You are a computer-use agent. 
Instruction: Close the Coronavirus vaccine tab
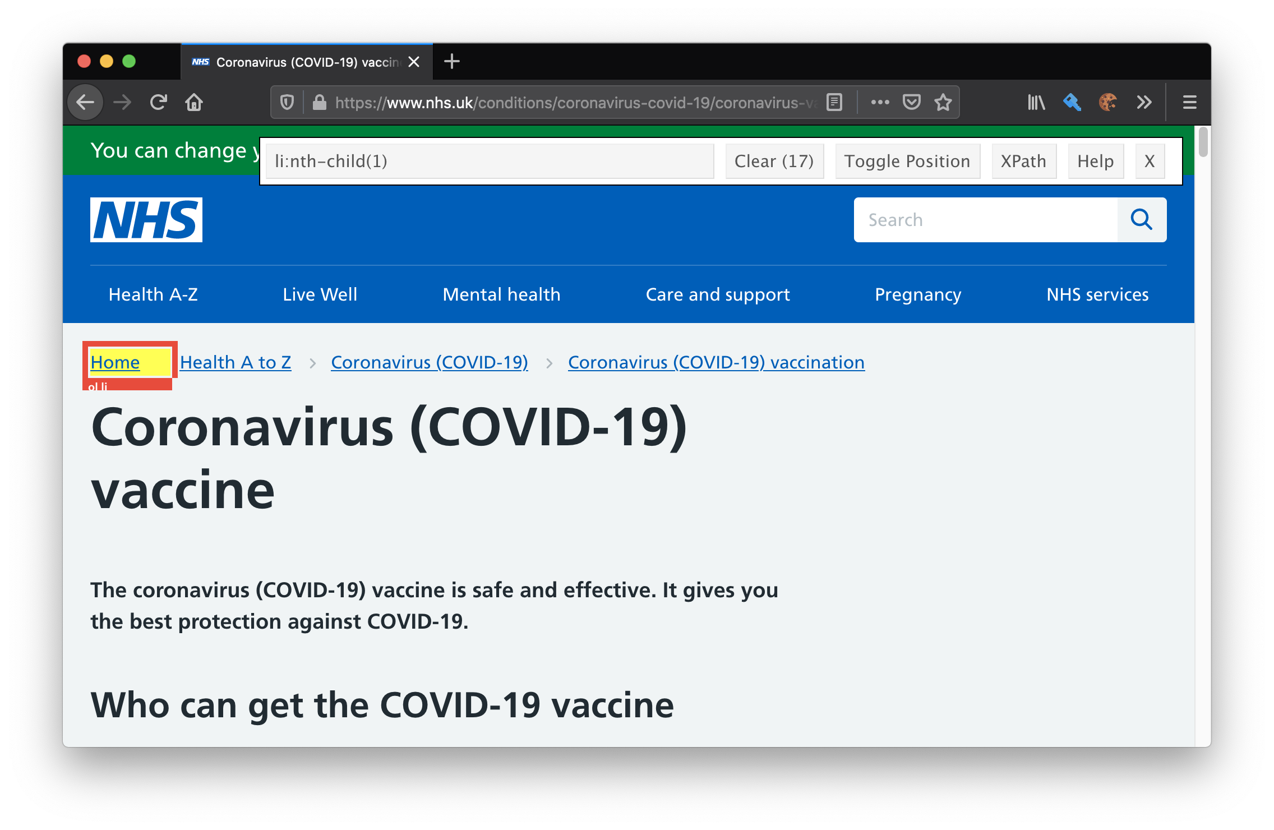414,62
